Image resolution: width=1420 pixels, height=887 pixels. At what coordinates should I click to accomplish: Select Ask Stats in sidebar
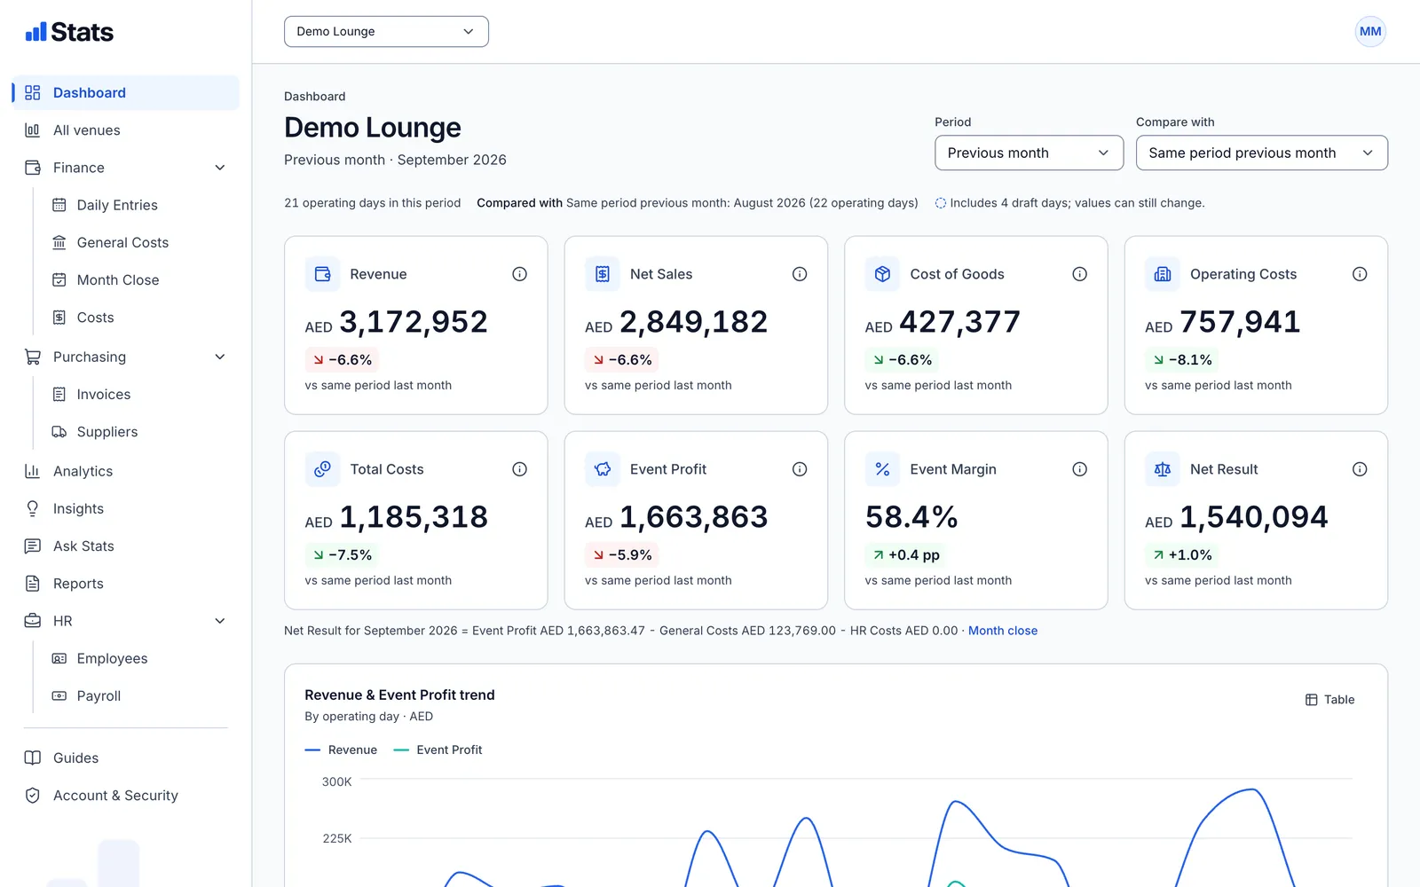pyautogui.click(x=126, y=546)
